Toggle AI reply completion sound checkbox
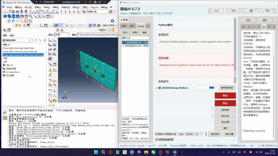 156,140
